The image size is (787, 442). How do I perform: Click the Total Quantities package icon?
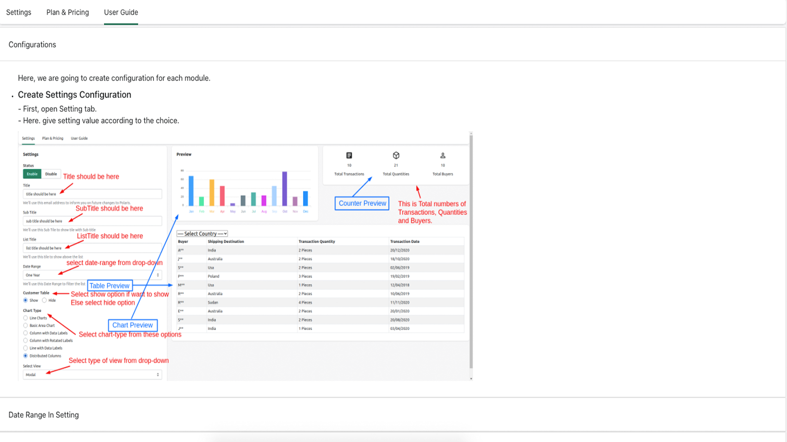click(x=396, y=155)
